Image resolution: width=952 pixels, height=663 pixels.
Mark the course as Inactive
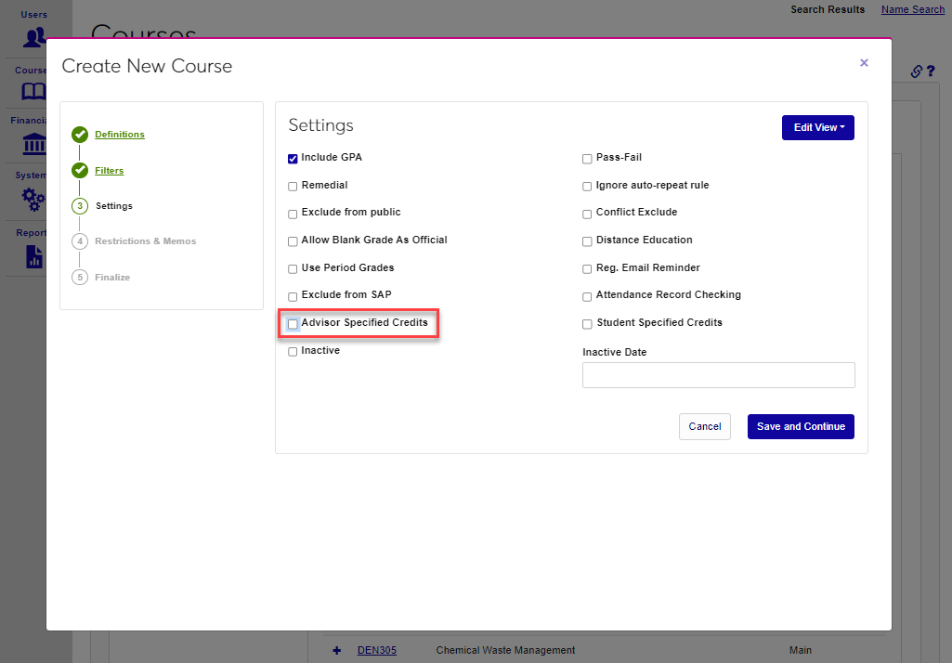click(293, 352)
